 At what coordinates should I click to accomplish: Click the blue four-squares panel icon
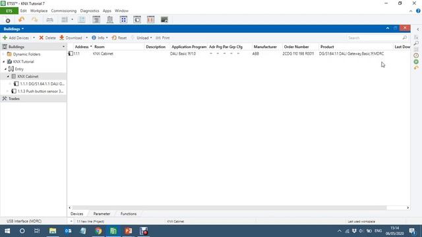coord(123,20)
